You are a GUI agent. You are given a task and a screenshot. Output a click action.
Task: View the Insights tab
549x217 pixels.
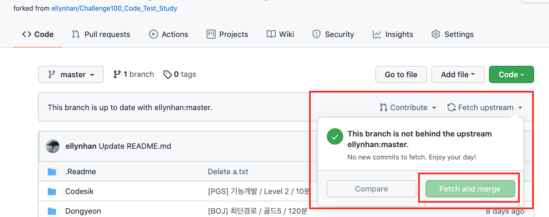(x=393, y=35)
